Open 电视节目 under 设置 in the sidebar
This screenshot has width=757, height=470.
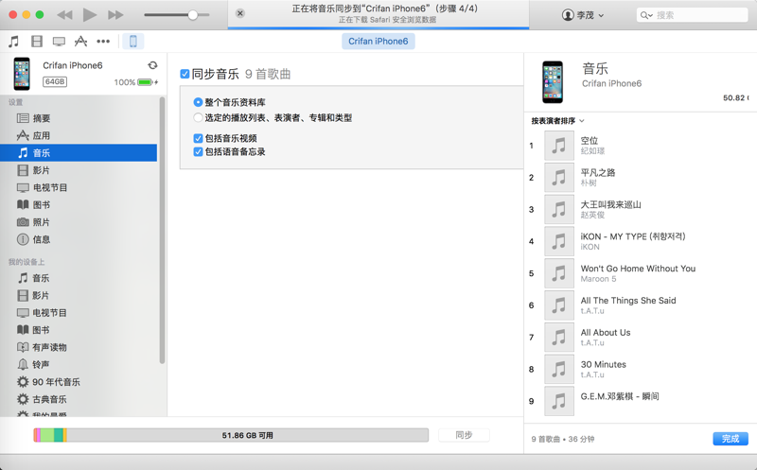79,187
